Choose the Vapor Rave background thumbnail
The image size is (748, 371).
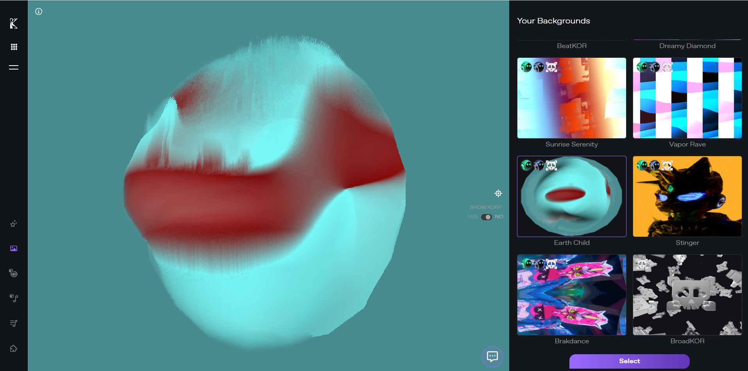tap(687, 98)
